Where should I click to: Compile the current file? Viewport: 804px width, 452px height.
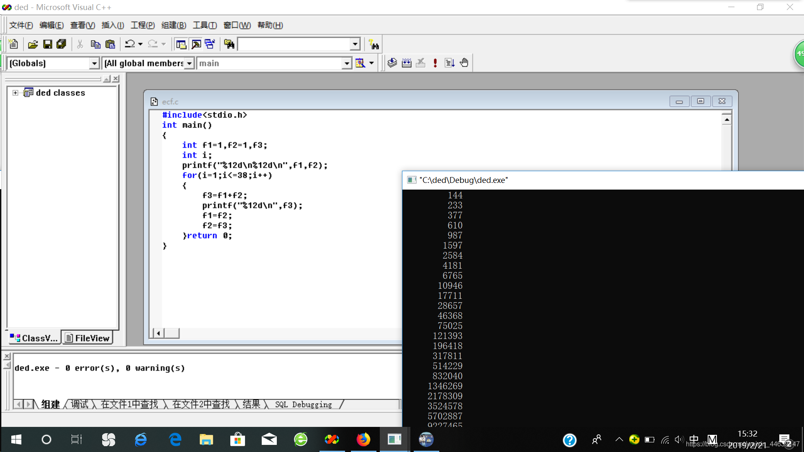coord(392,63)
